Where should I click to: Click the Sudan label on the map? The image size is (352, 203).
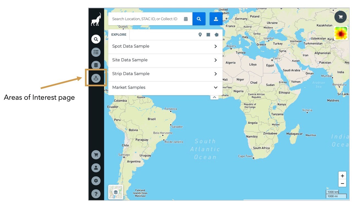coord(270,85)
